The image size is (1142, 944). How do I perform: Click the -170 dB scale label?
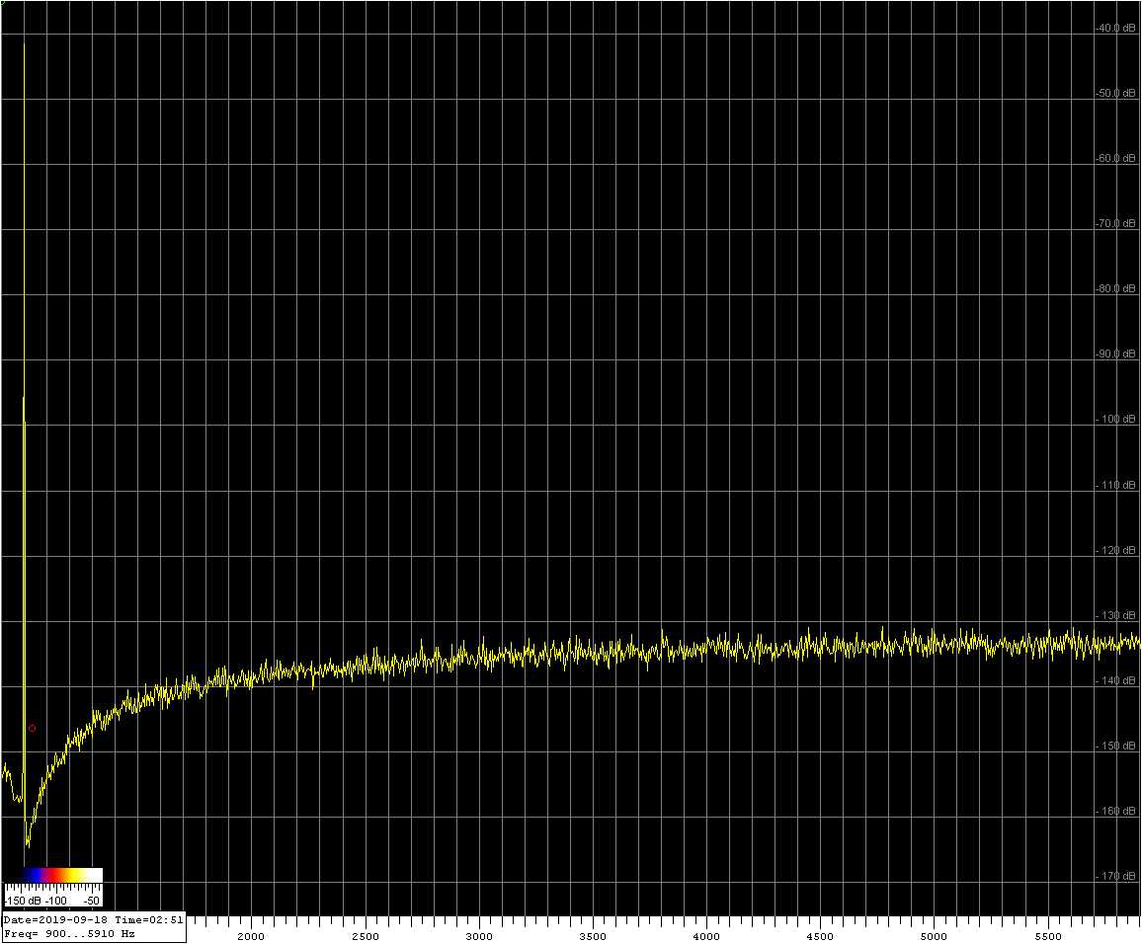coord(1116,876)
